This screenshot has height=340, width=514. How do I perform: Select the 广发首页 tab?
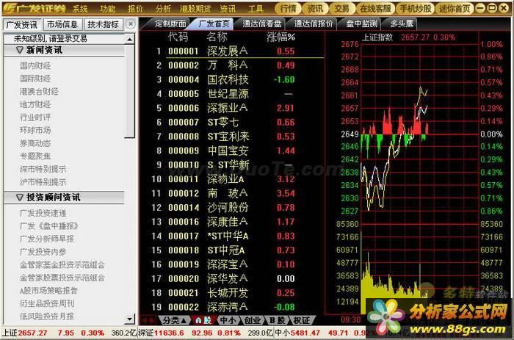click(214, 23)
